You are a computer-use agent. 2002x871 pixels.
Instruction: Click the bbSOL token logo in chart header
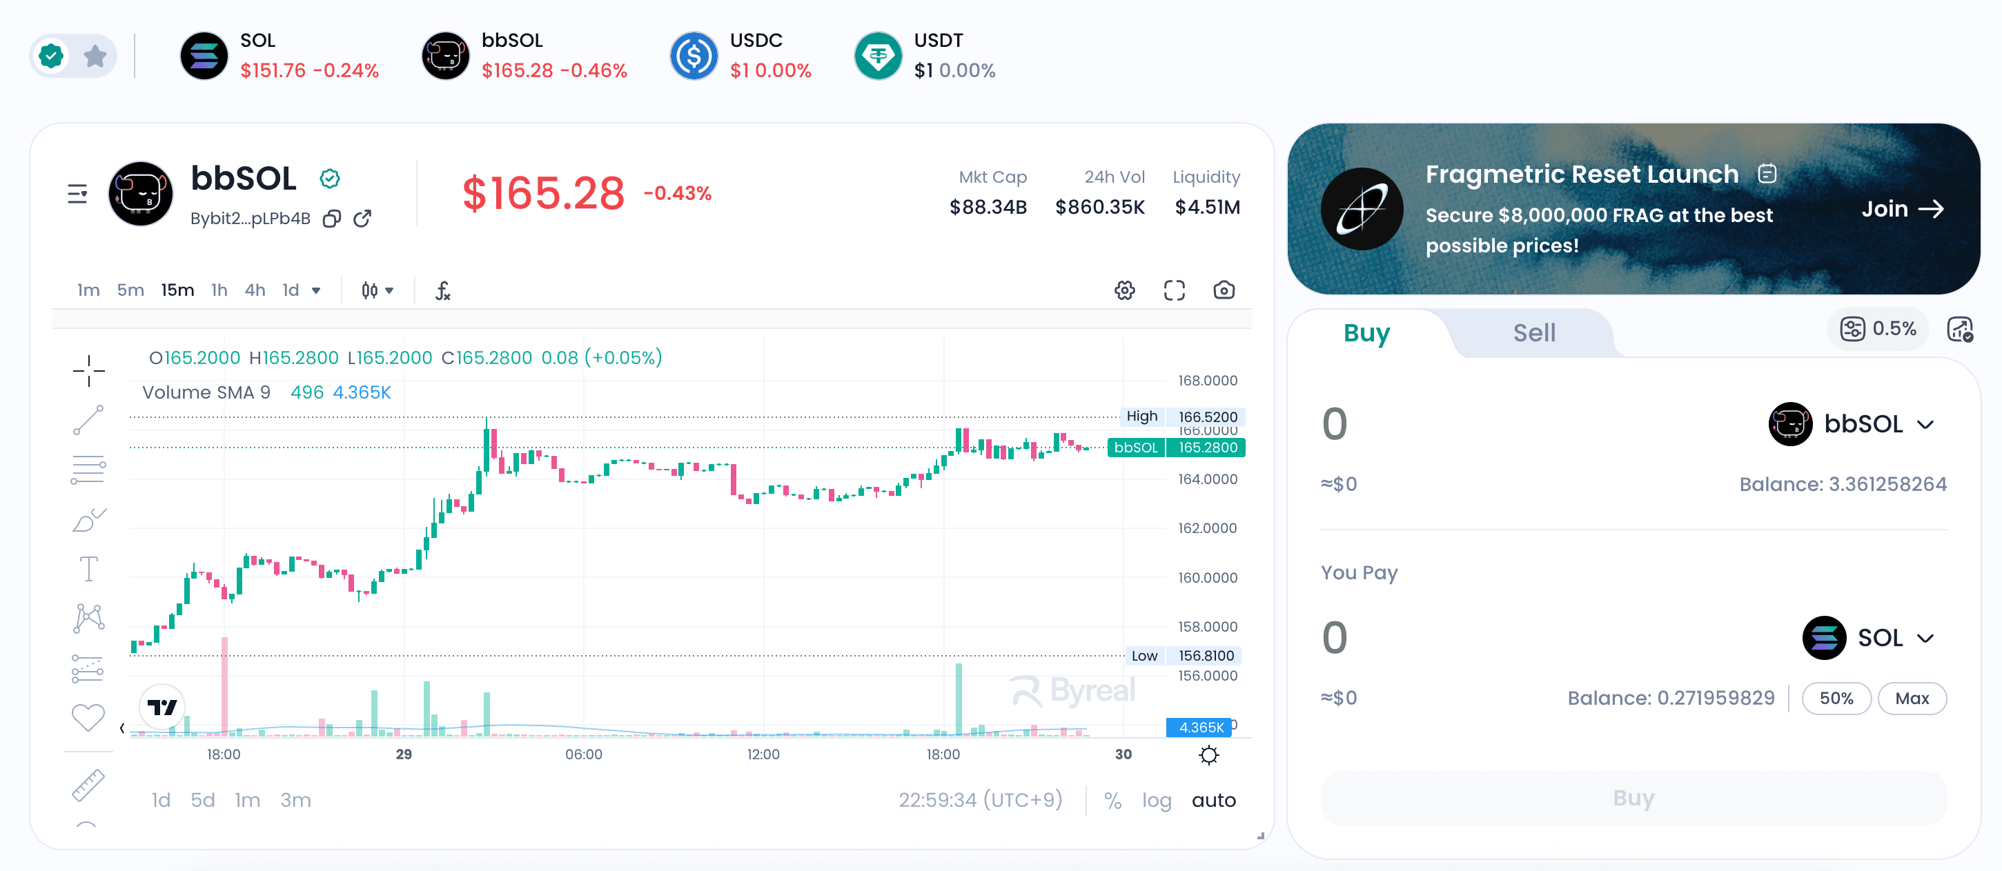click(x=141, y=193)
